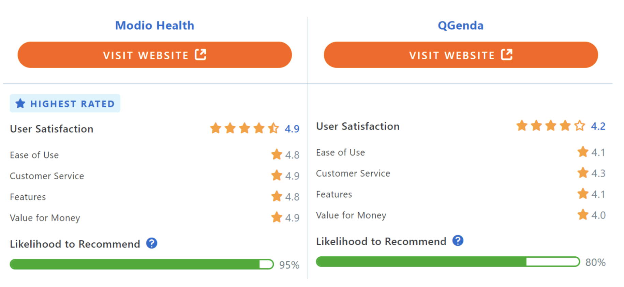Click the Modio Features star icon
This screenshot has width=624, height=287.
[x=277, y=196]
